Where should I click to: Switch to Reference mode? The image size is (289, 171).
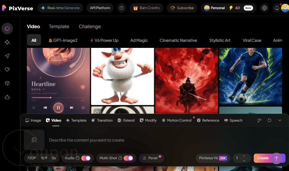pos(208,120)
